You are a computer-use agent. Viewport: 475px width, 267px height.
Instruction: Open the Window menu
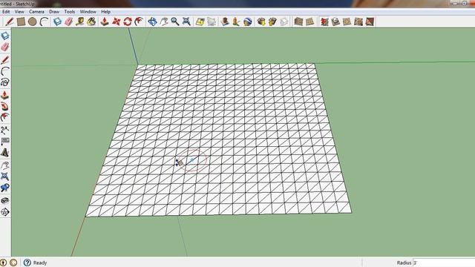[88, 12]
